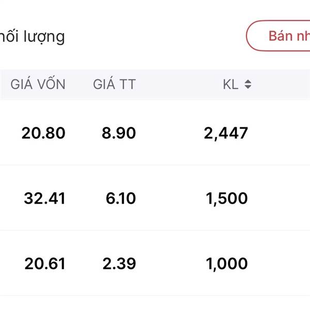Select the GIÁ TT column header

(x=114, y=85)
